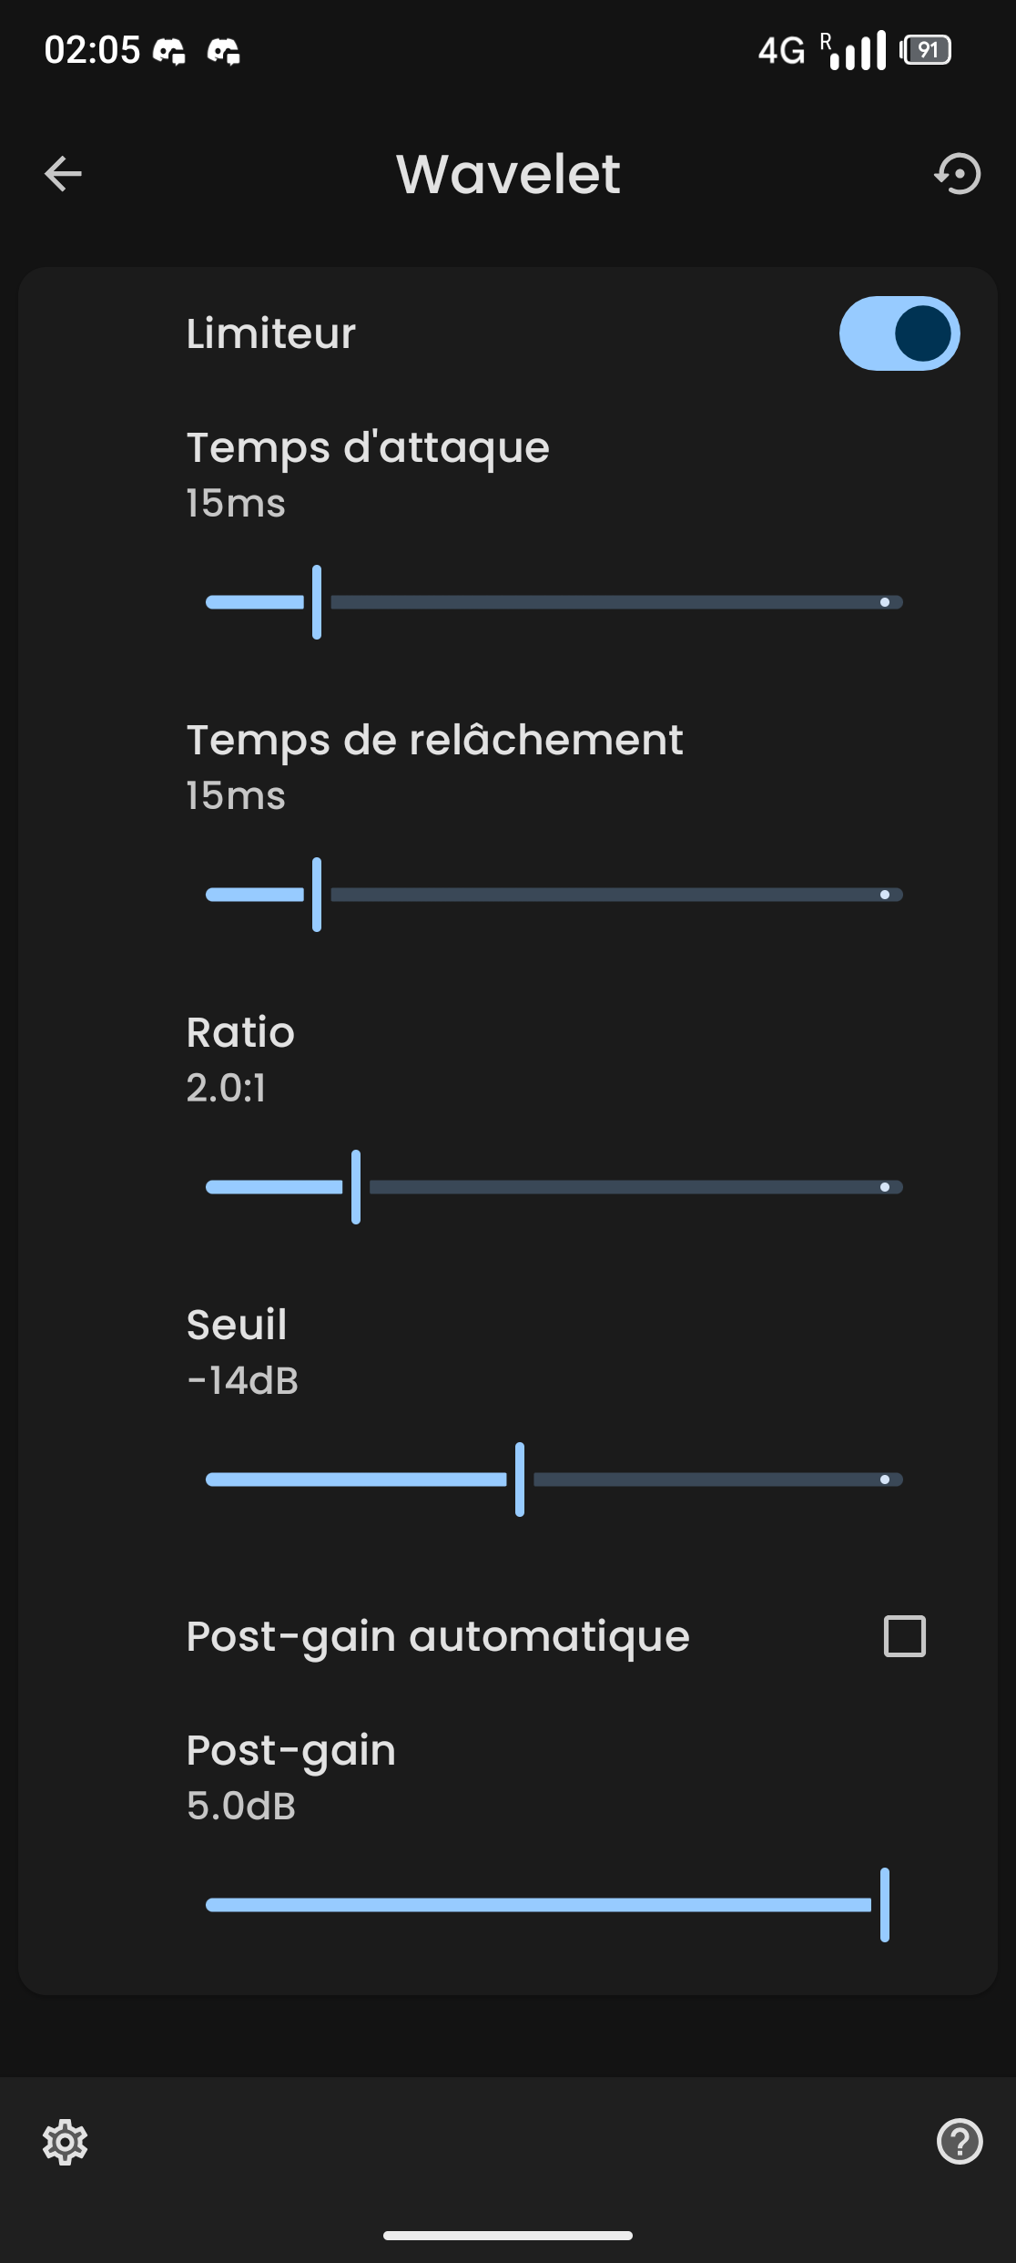Tap the reset history icon
Viewport: 1016px width, 2263px height.
coord(958,174)
